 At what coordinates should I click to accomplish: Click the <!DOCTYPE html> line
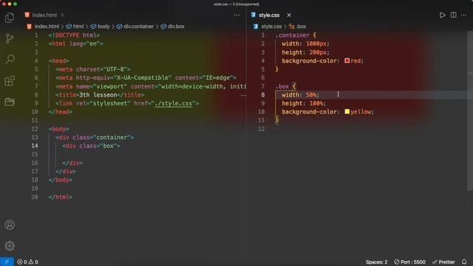[x=74, y=35]
